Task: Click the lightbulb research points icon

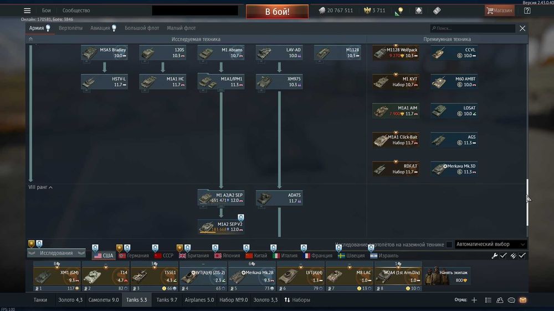Action: pos(399,11)
